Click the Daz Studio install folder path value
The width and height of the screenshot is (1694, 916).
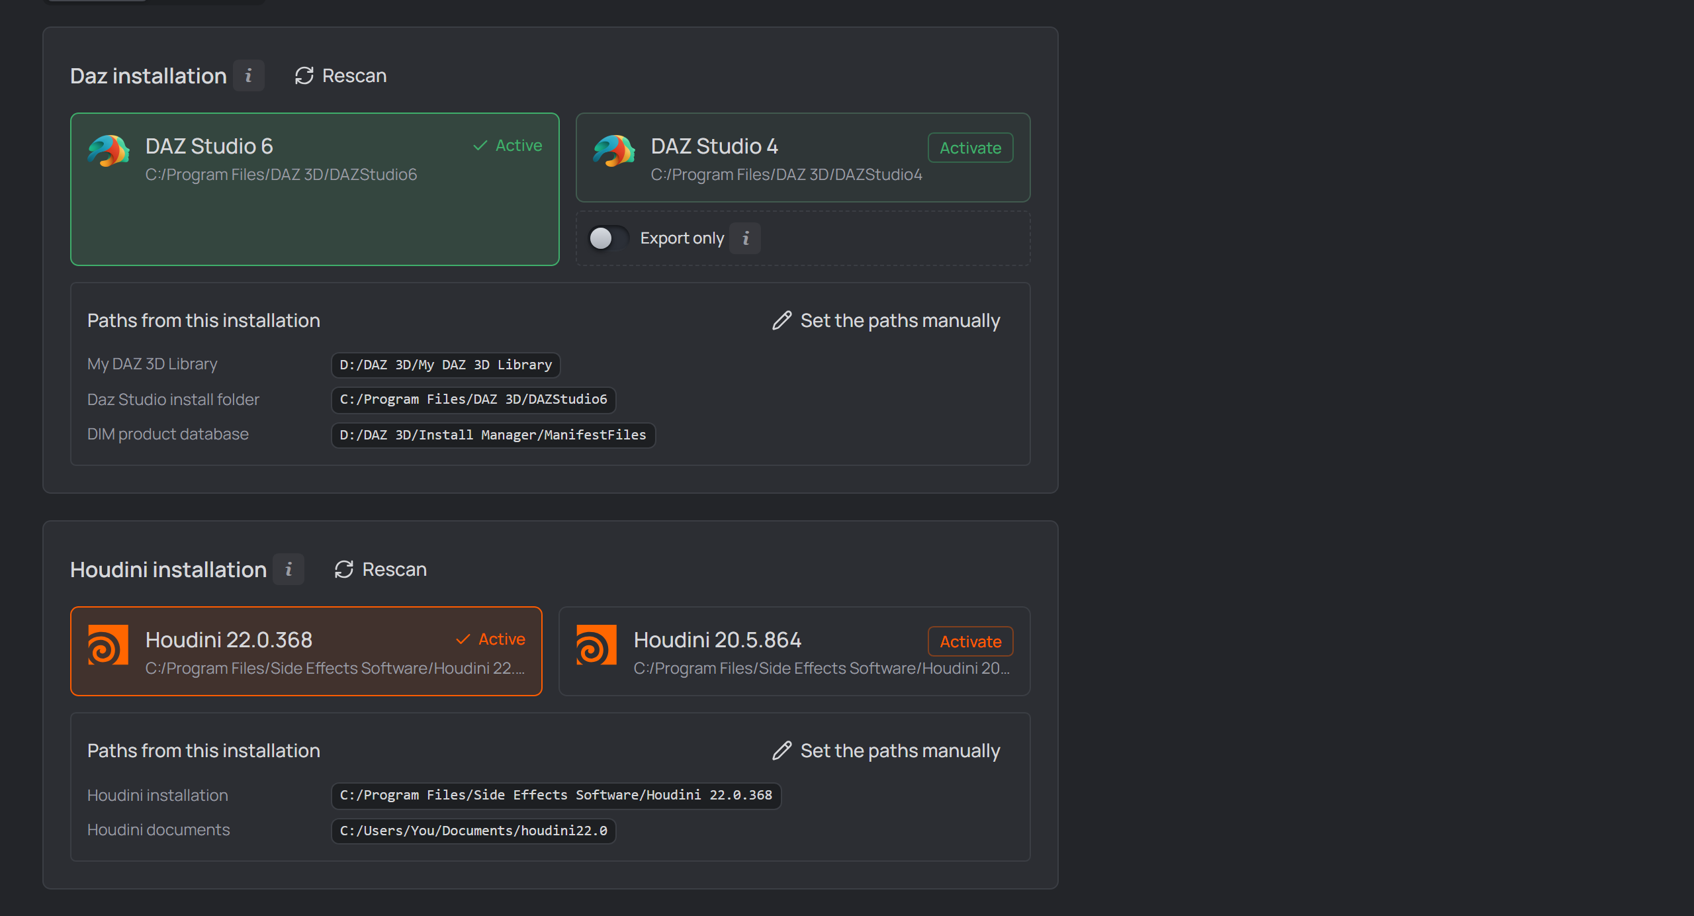tap(474, 400)
